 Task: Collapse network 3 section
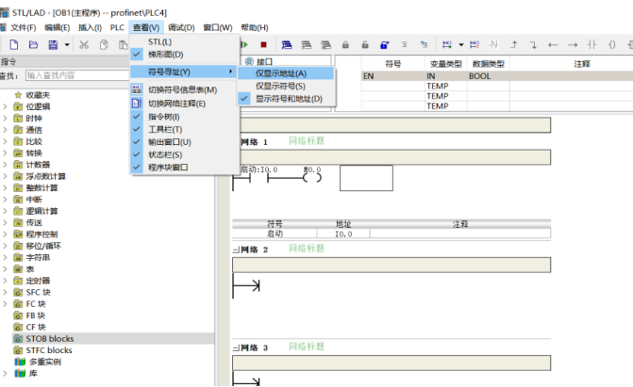[236, 347]
